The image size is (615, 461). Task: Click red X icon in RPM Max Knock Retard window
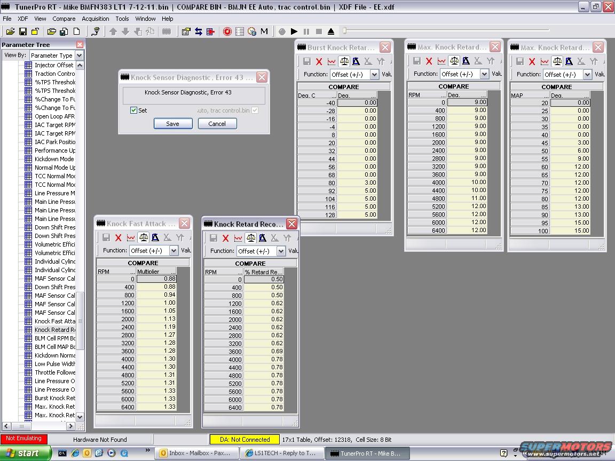pyautogui.click(x=429, y=61)
